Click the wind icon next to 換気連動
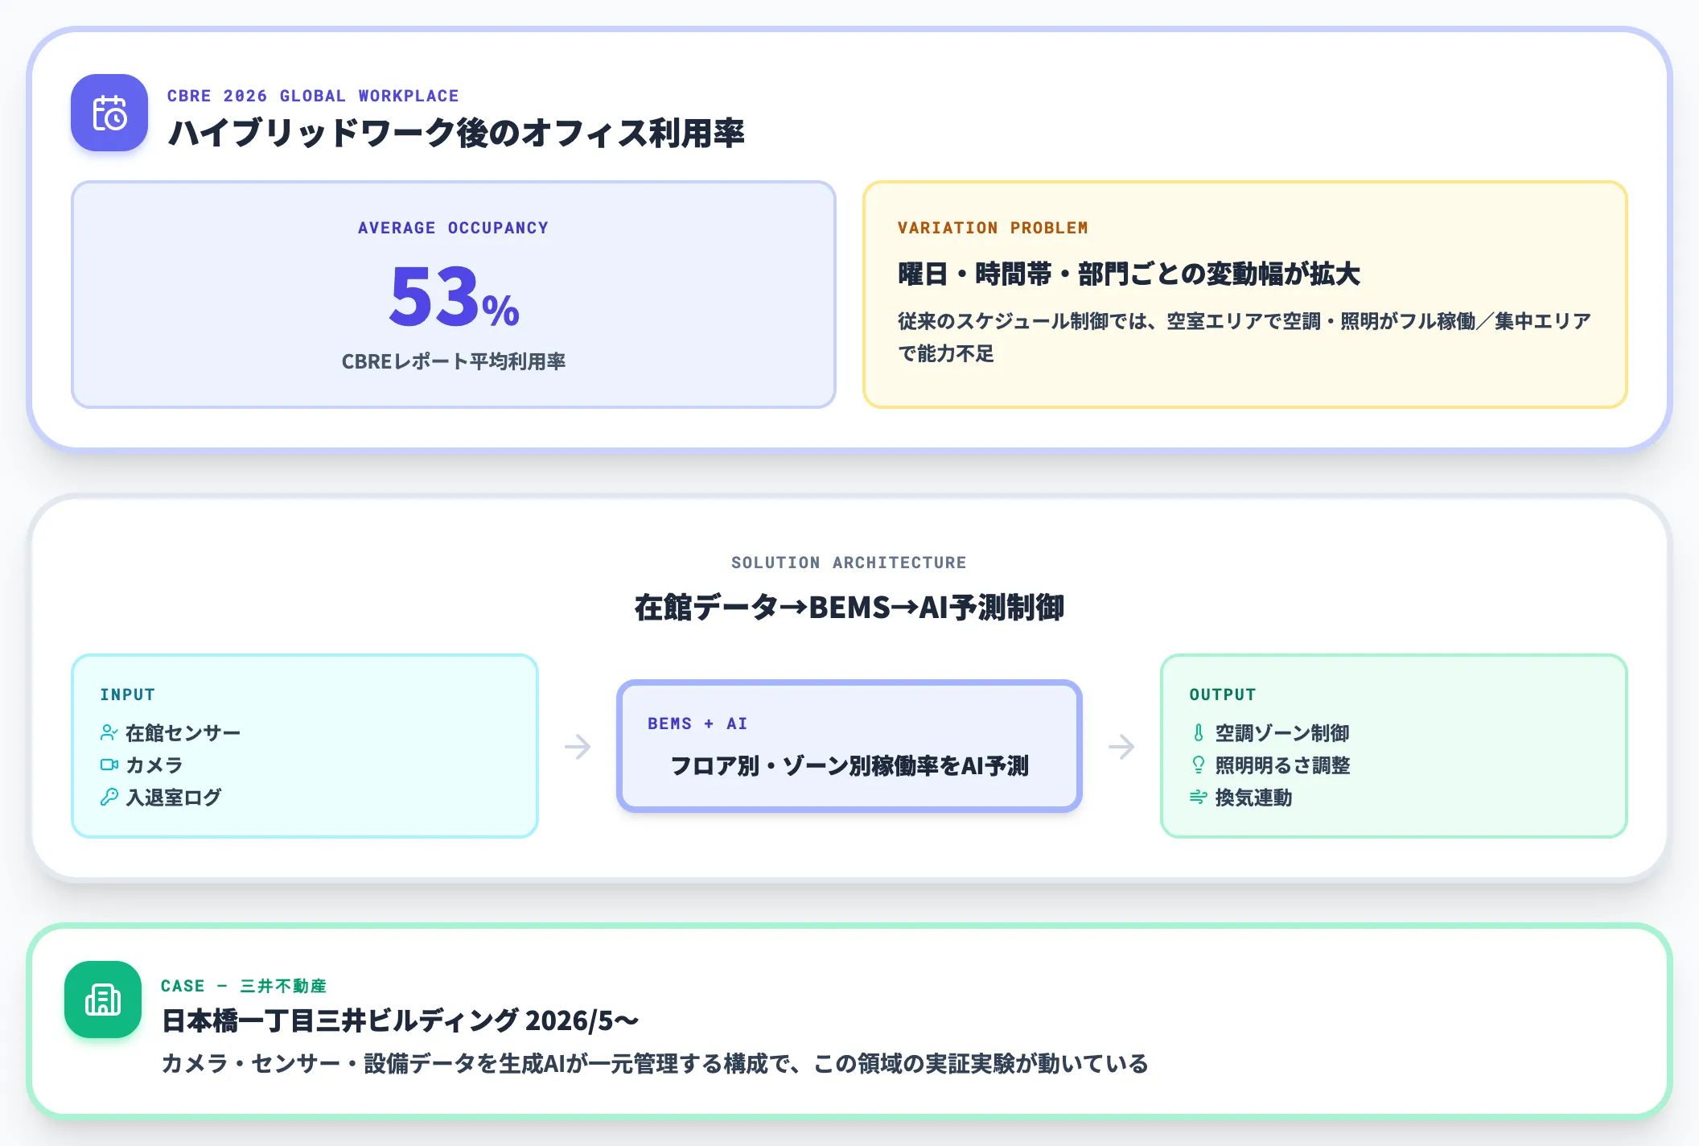This screenshot has width=1699, height=1146. pyautogui.click(x=1198, y=797)
